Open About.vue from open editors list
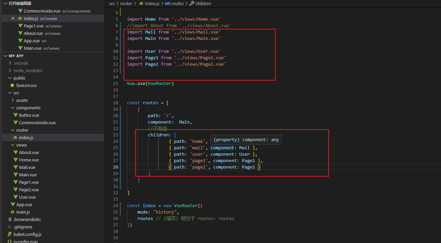The width and height of the screenshot is (441, 243). pos(33,34)
